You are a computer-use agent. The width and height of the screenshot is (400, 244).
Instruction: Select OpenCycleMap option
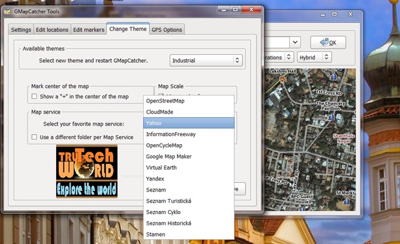pos(189,145)
